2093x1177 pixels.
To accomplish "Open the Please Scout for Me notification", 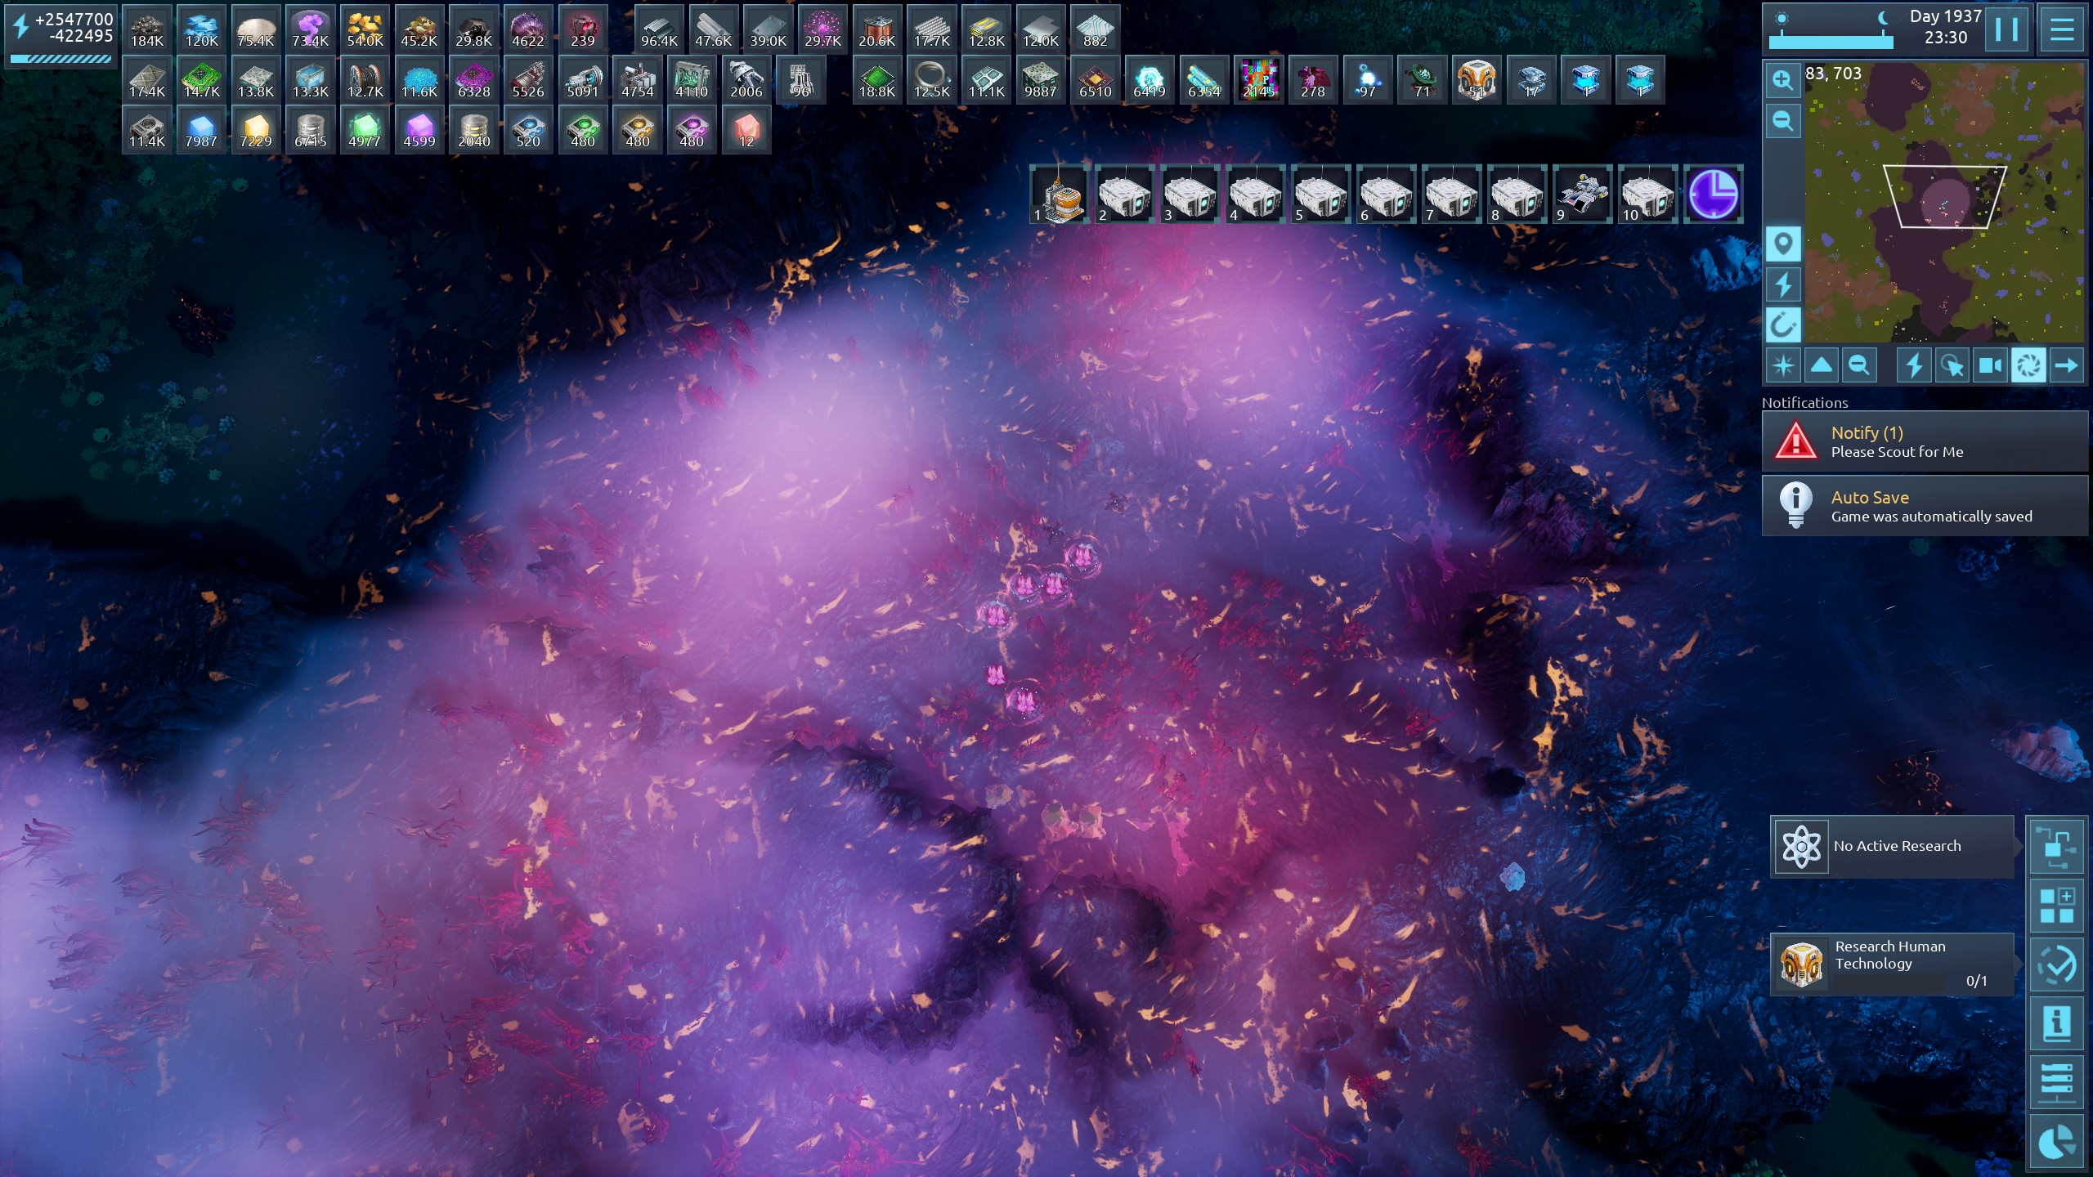I will click(1924, 441).
